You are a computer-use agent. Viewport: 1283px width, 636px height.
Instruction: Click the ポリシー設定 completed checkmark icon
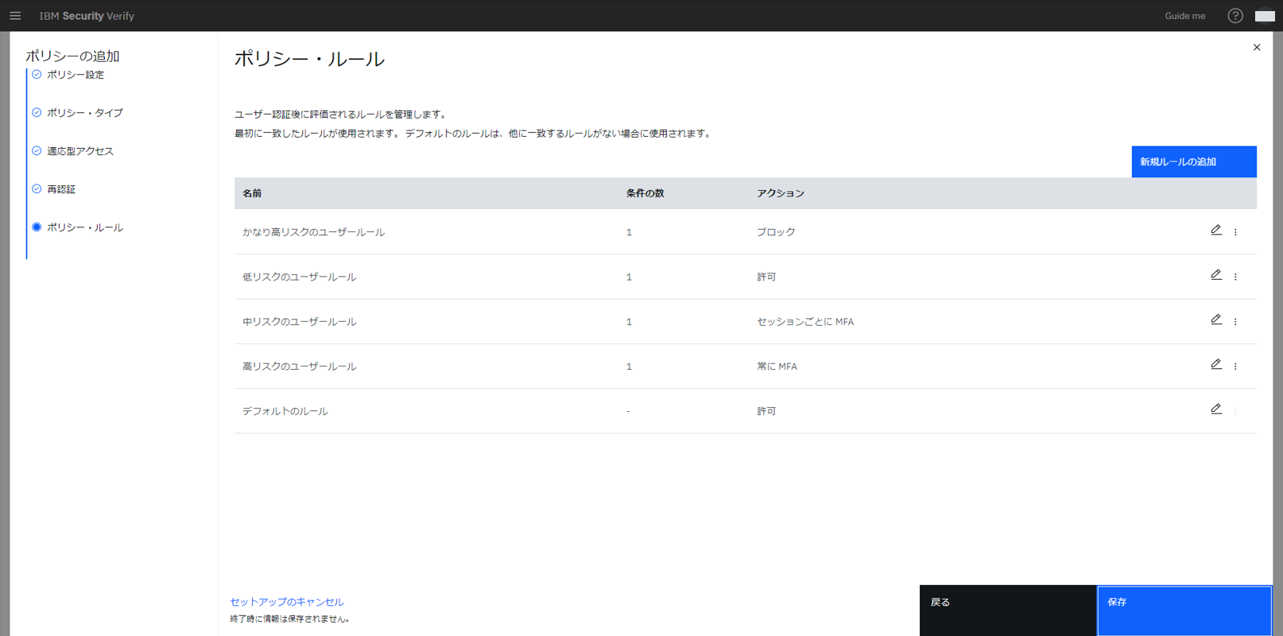[37, 74]
